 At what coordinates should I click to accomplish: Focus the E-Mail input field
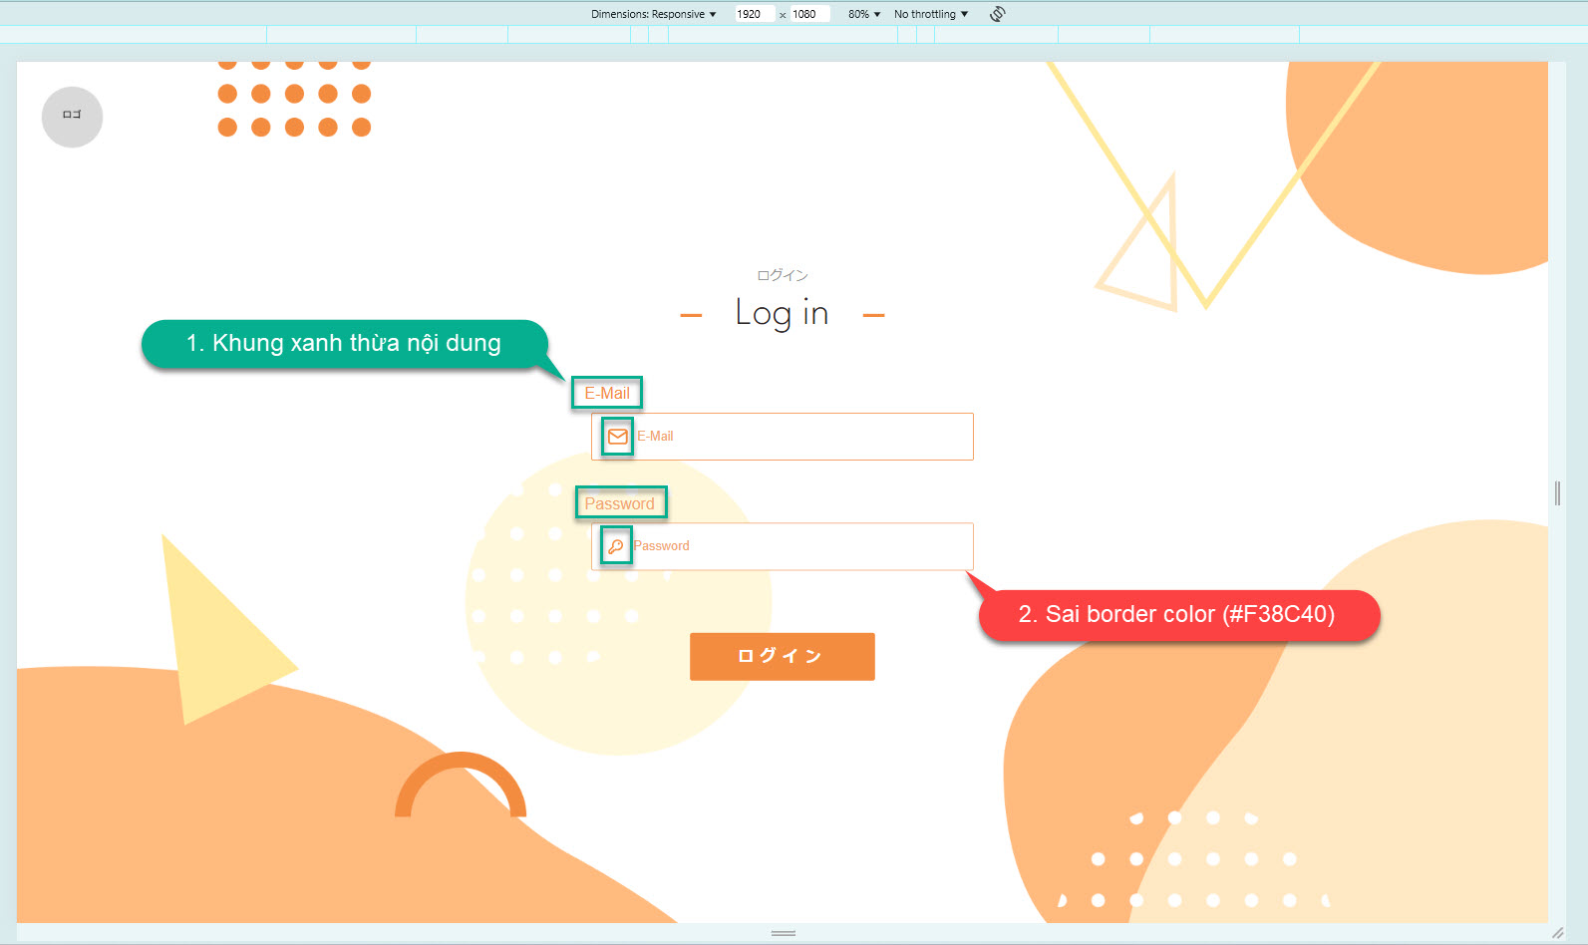tap(797, 437)
